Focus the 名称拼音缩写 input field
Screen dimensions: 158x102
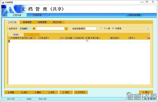pos(91,29)
